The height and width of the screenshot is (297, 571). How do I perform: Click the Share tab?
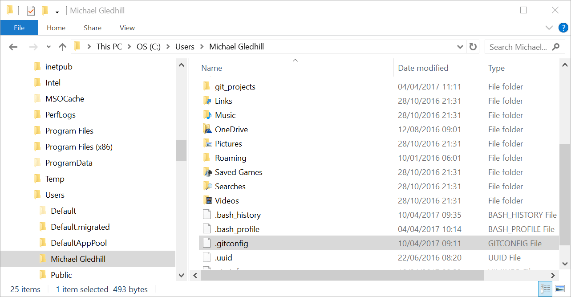pos(92,28)
